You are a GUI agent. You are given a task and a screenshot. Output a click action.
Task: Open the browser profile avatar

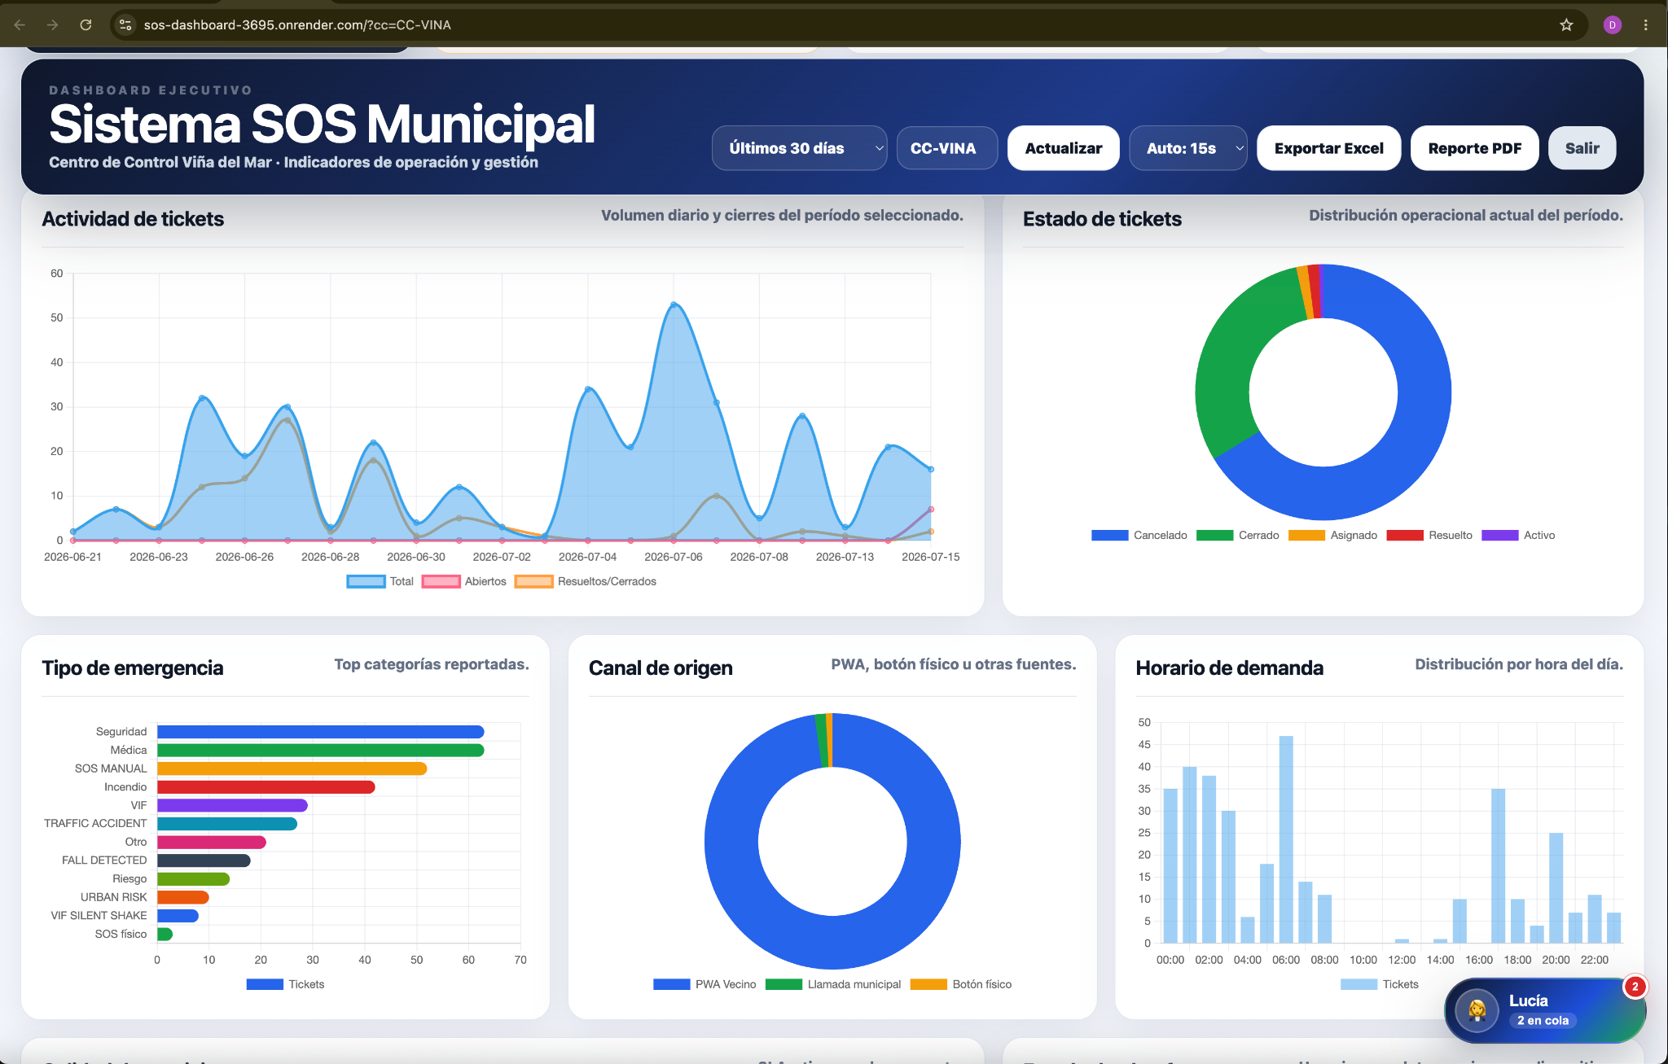(x=1612, y=24)
